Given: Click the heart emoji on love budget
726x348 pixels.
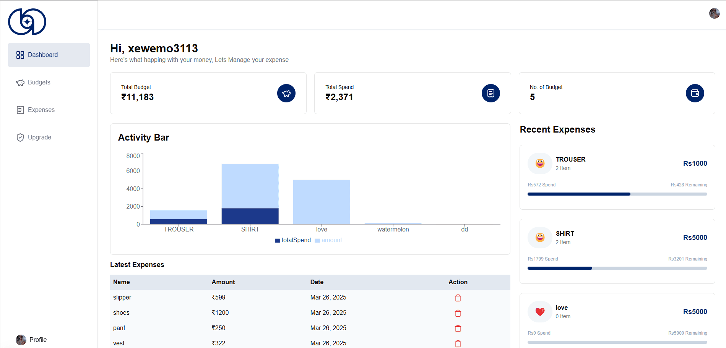Looking at the screenshot, I should tap(540, 312).
